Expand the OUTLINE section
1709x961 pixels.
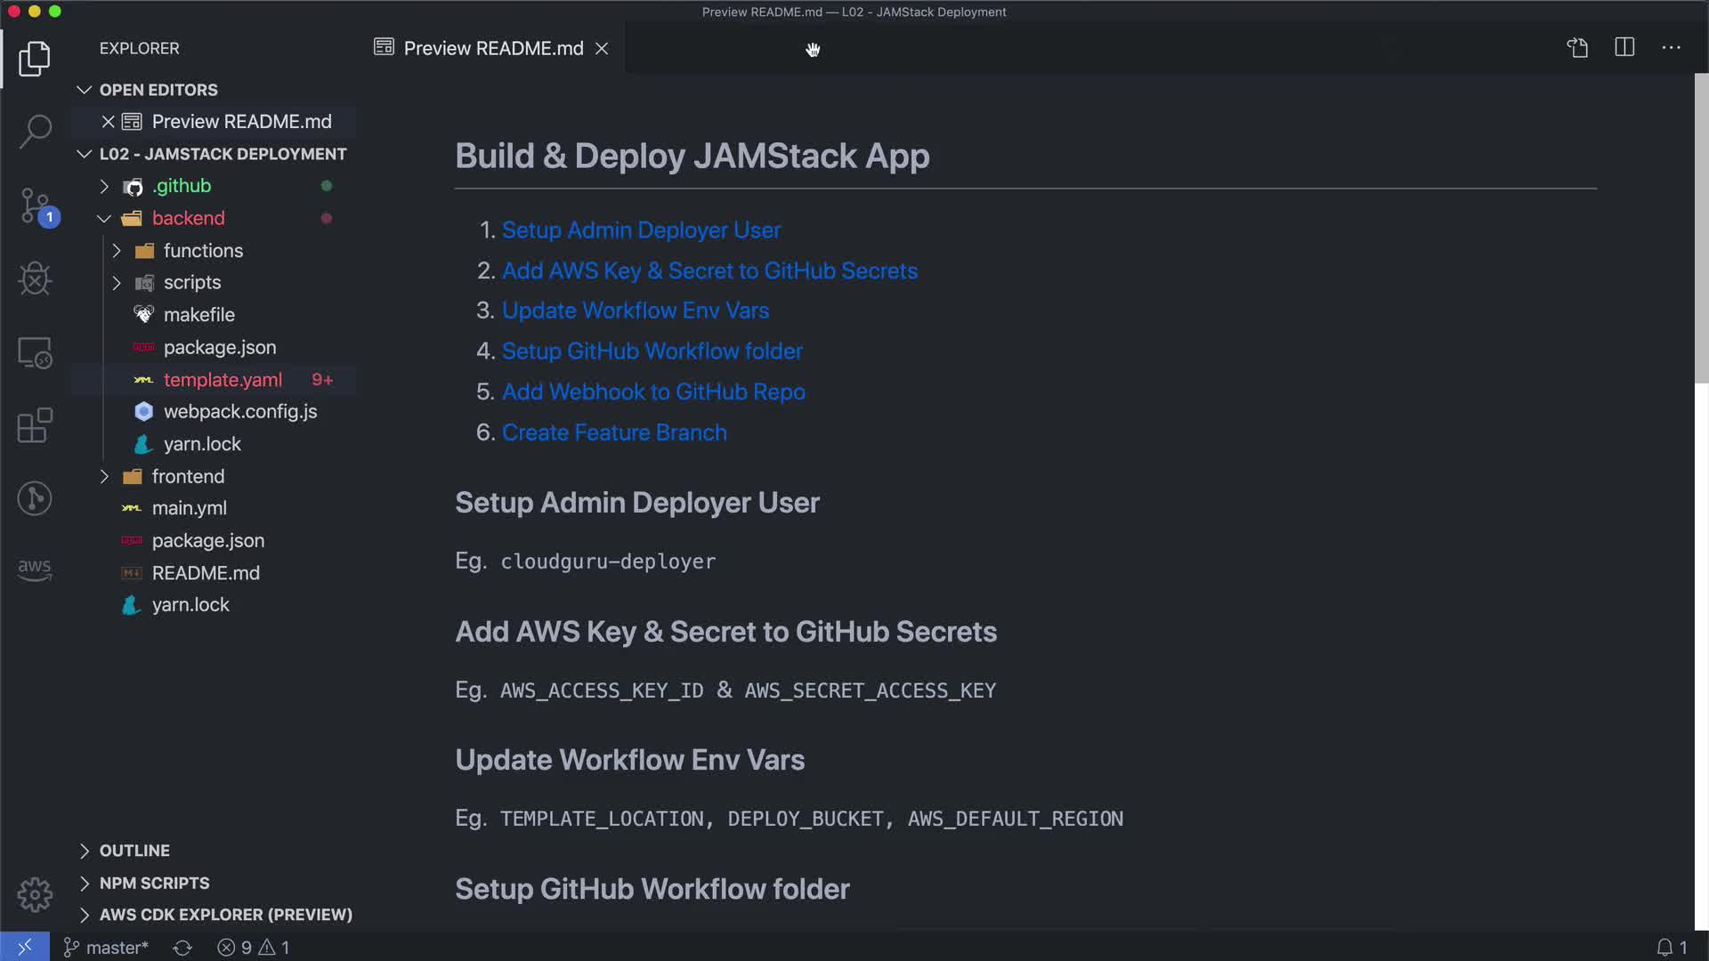click(x=134, y=851)
